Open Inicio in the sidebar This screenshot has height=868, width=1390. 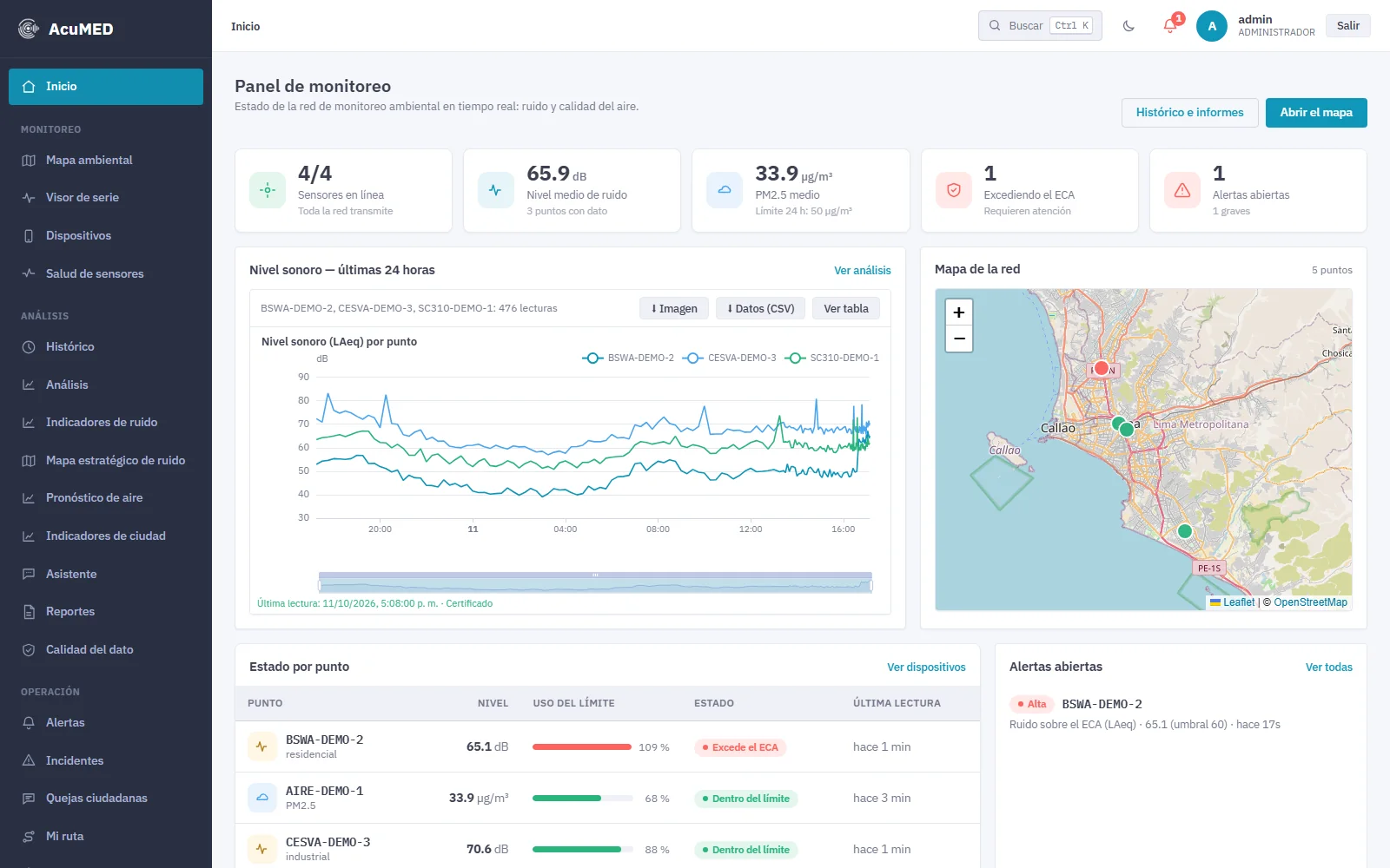point(106,87)
